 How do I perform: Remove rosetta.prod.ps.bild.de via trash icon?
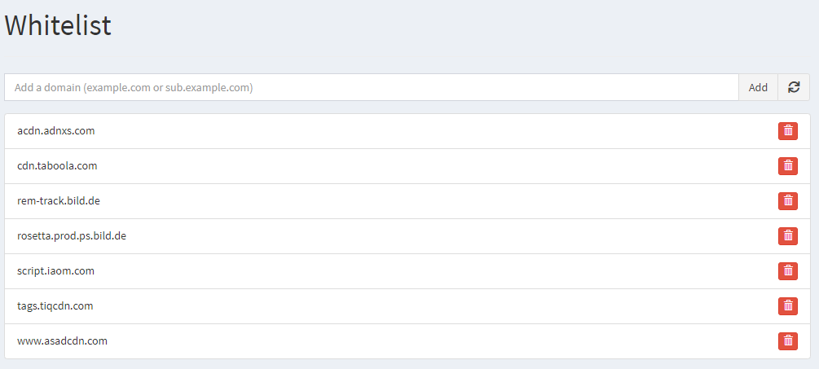click(788, 236)
